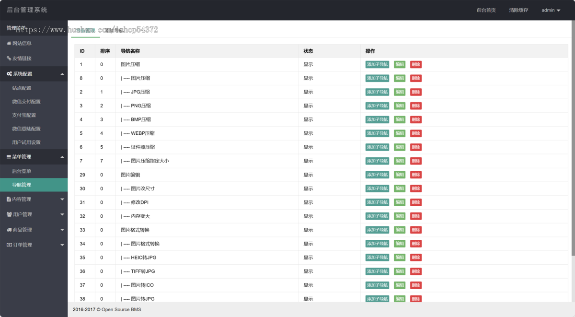The height and width of the screenshot is (317, 575).
Task: Collapse the 菜单管理 section via its arrow
Action: click(x=62, y=157)
